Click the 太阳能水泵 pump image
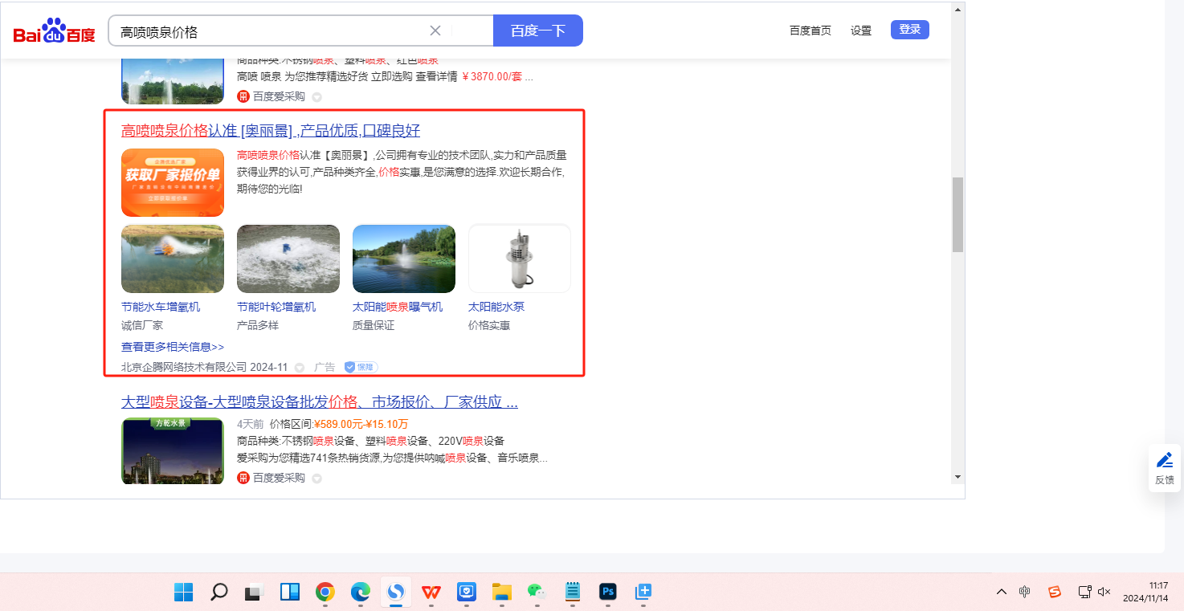Viewport: 1184px width, 611px height. click(x=520, y=259)
